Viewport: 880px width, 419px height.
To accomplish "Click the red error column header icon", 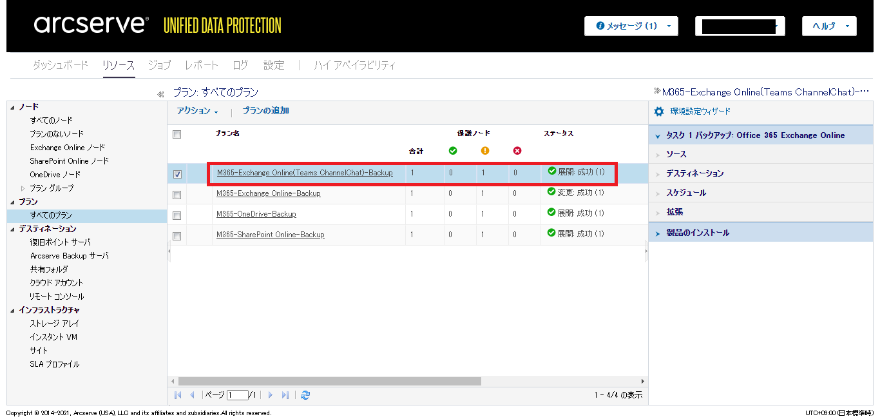I will [x=517, y=151].
